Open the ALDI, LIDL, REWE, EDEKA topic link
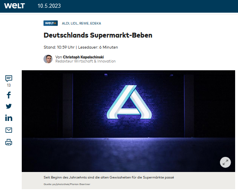Screen dimensions: 238x192 (81, 23)
